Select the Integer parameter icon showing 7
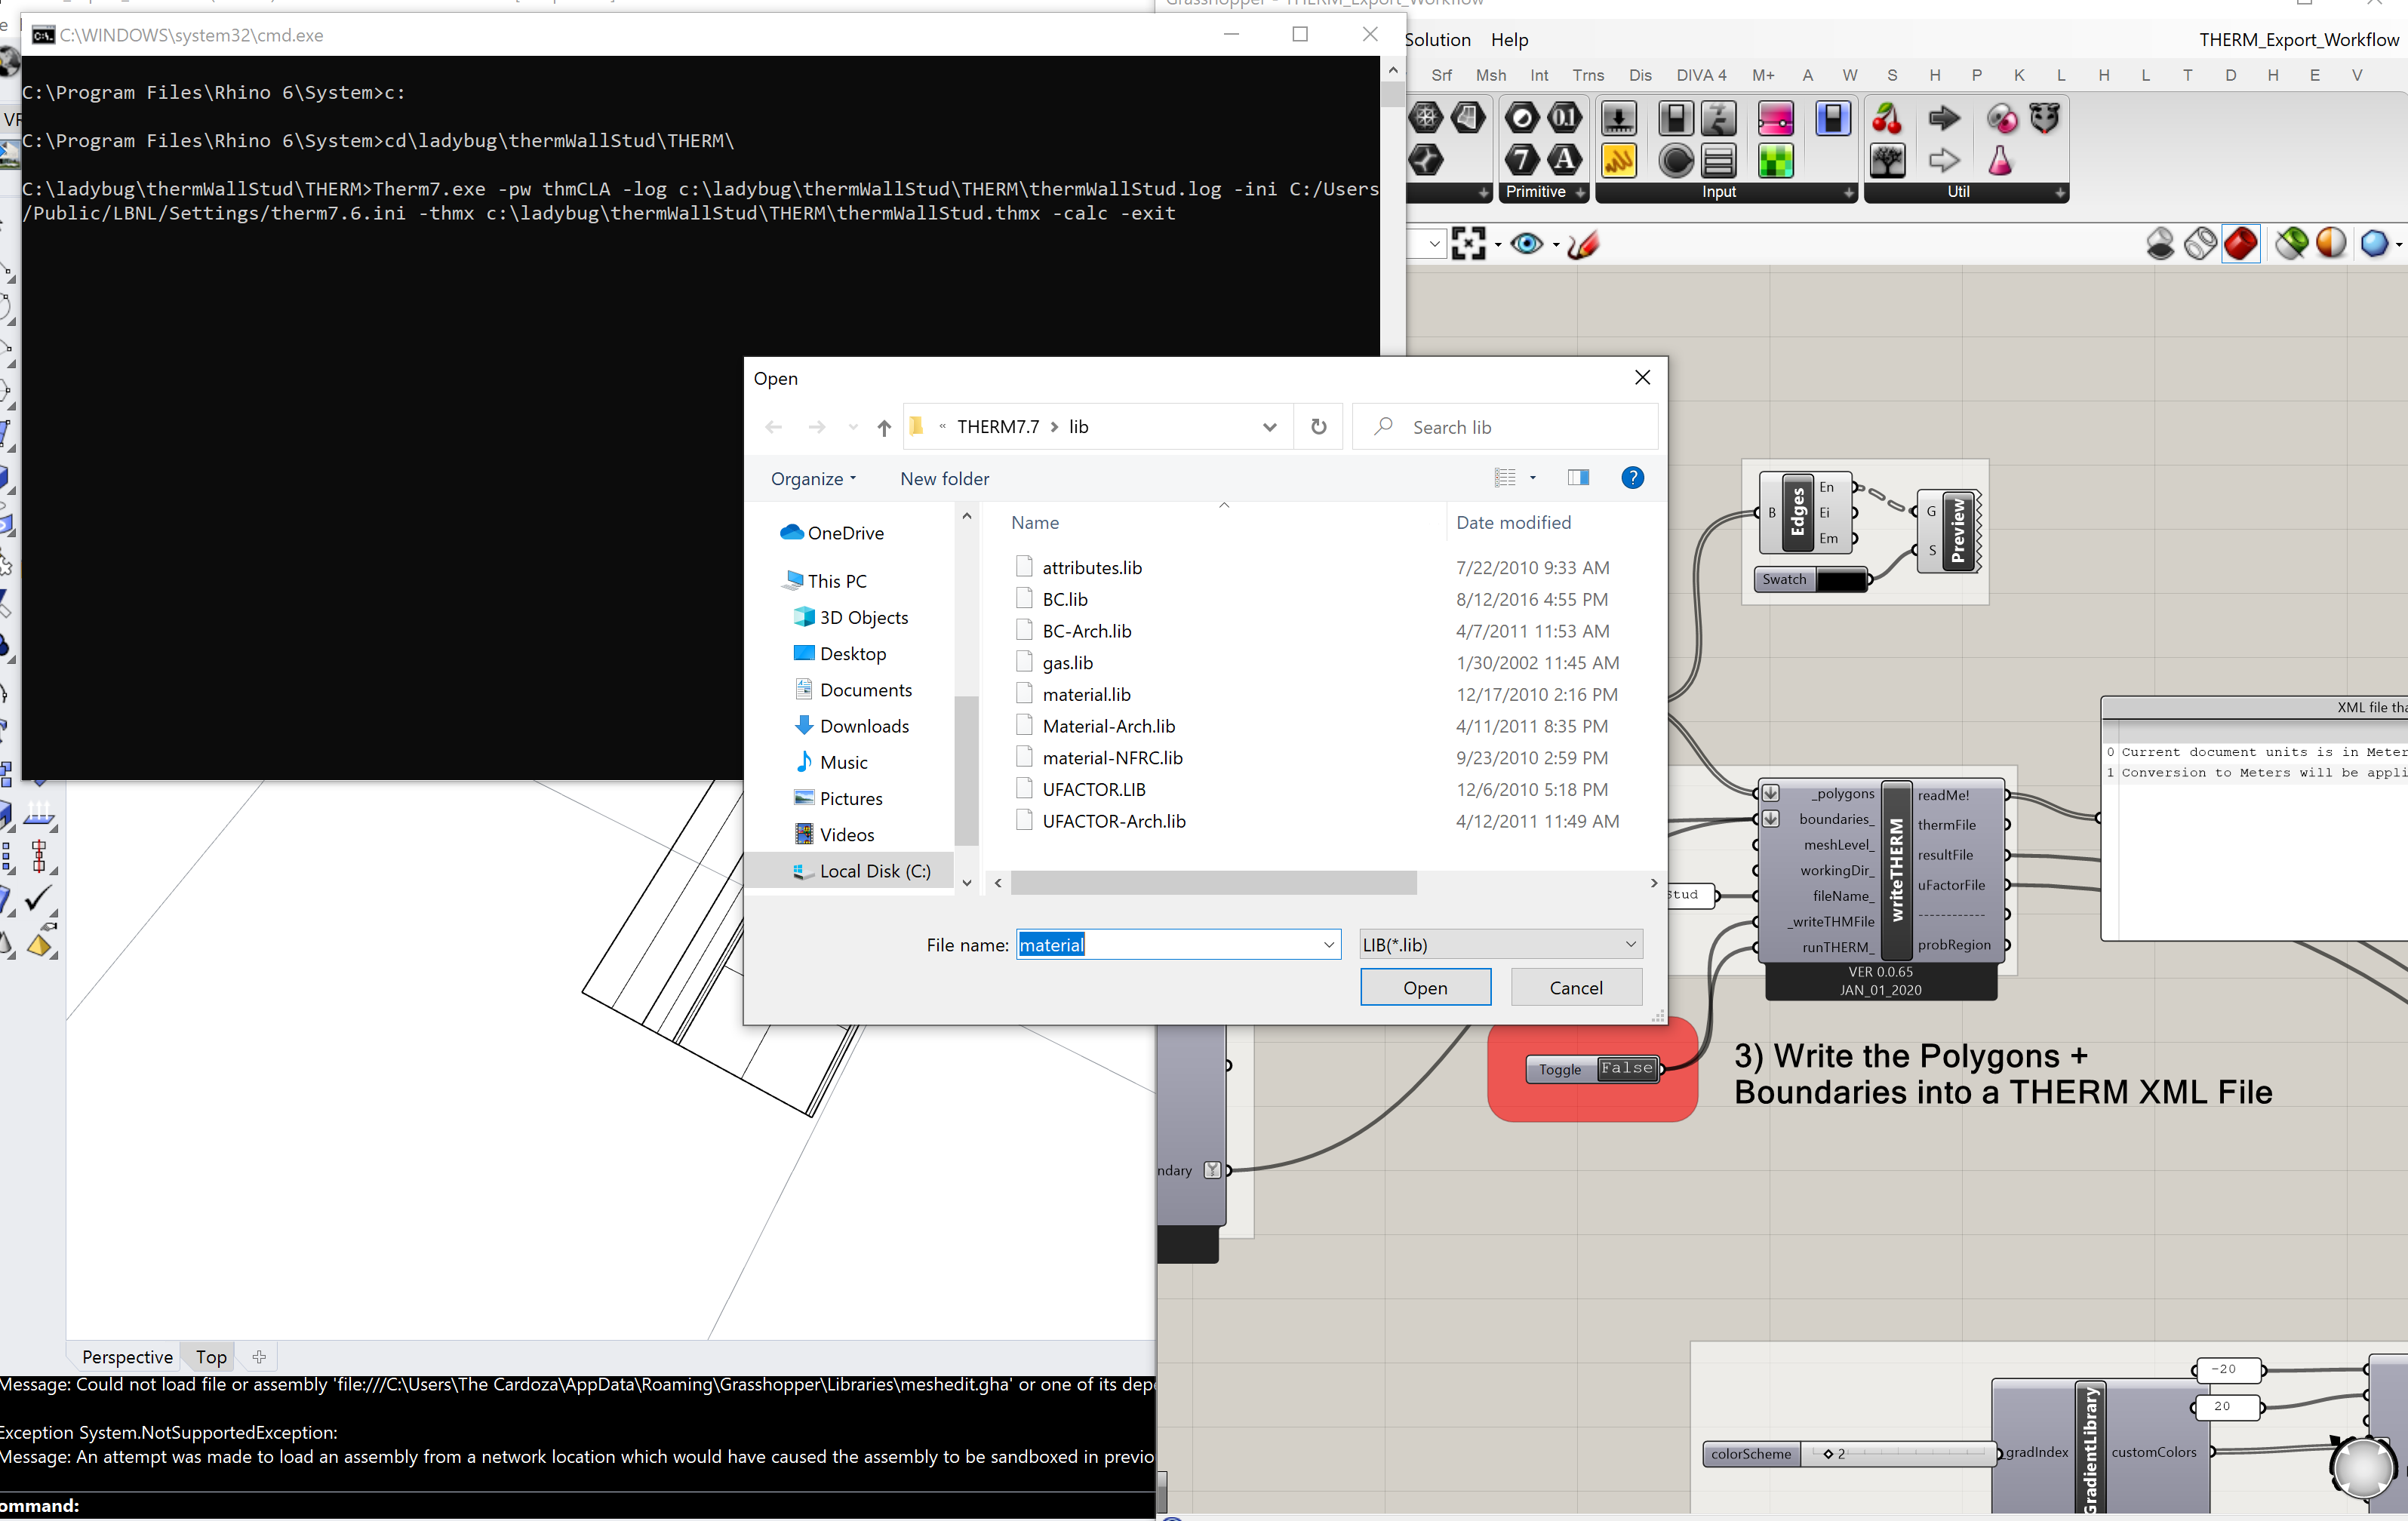 [1522, 160]
